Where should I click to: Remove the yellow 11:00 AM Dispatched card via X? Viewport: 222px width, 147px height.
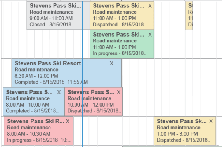[x=150, y=6]
